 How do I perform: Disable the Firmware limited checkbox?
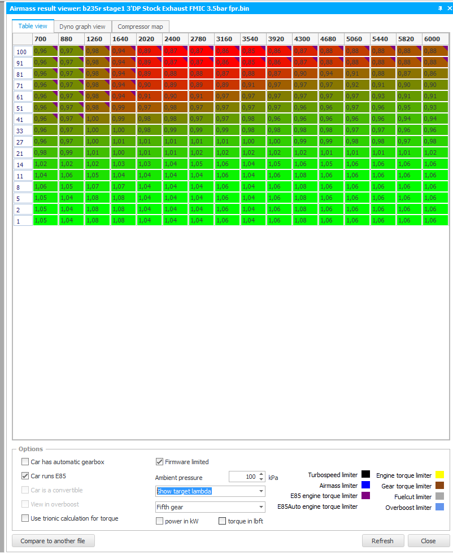(159, 462)
